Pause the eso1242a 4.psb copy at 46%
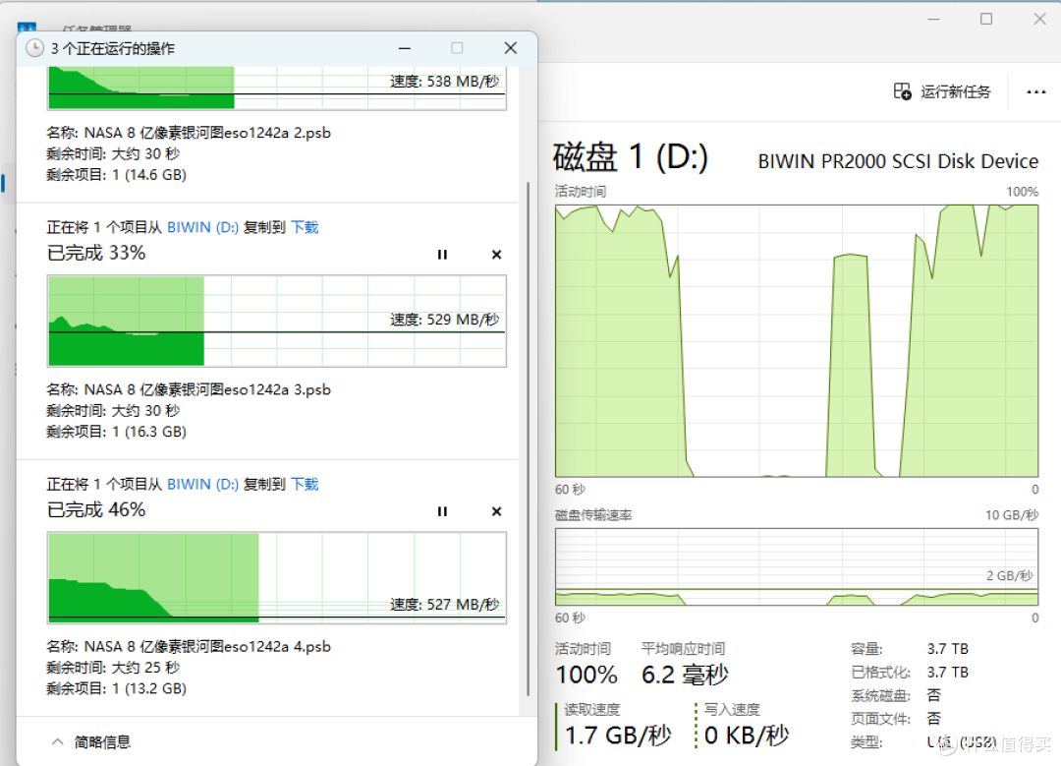 tap(442, 511)
